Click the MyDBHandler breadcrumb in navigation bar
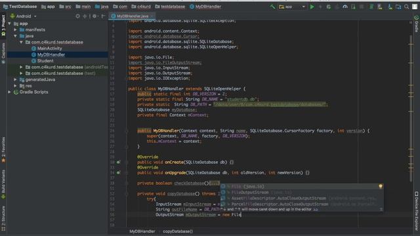 205,7
